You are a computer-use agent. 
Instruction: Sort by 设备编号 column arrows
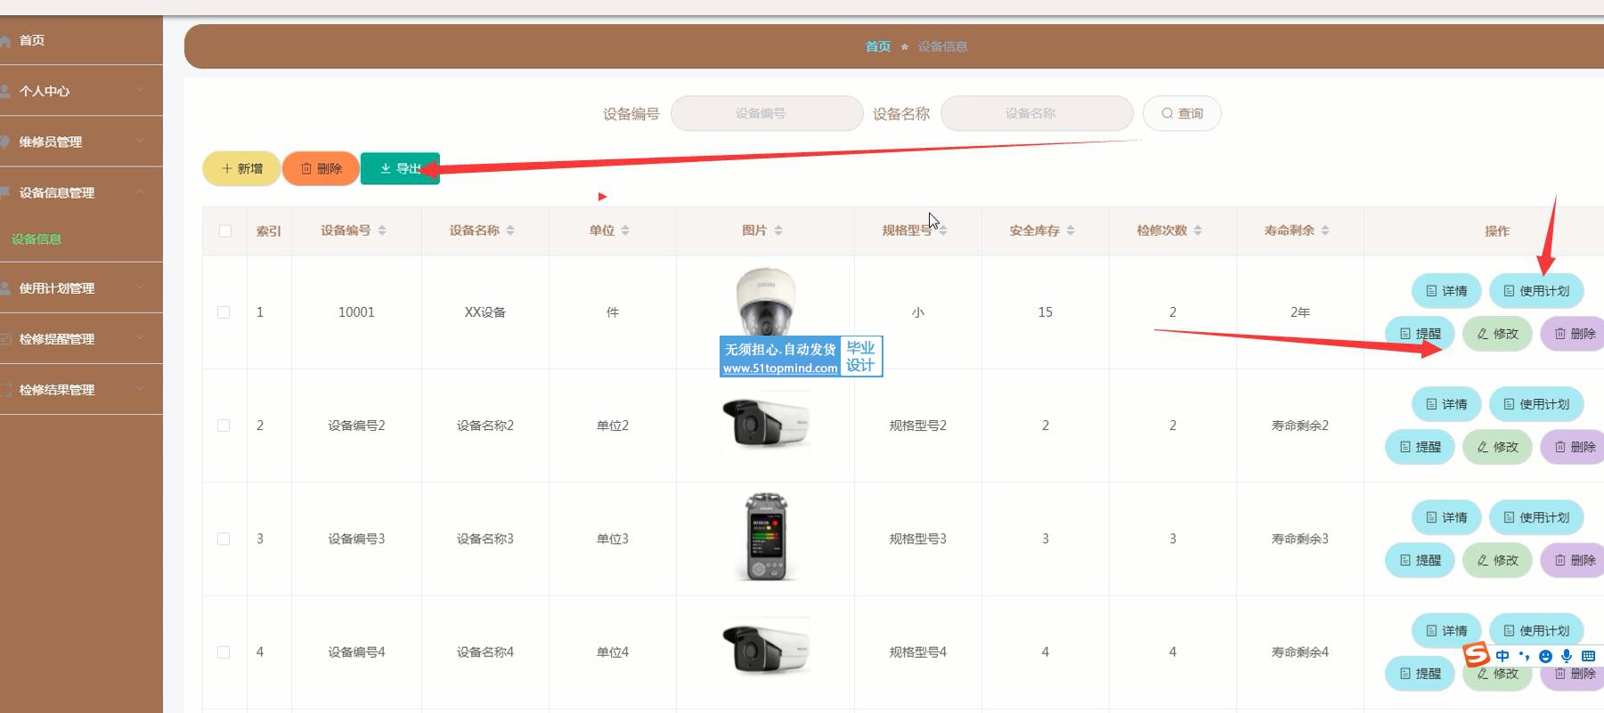pos(382,231)
